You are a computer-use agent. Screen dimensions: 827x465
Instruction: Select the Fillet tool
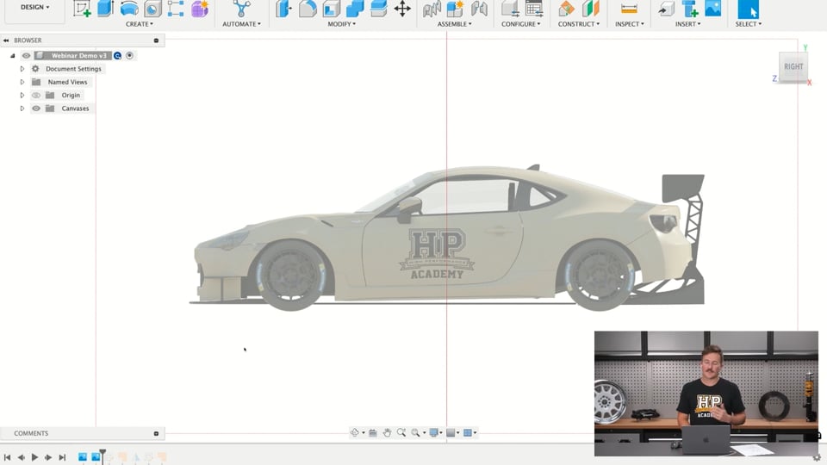pyautogui.click(x=308, y=9)
